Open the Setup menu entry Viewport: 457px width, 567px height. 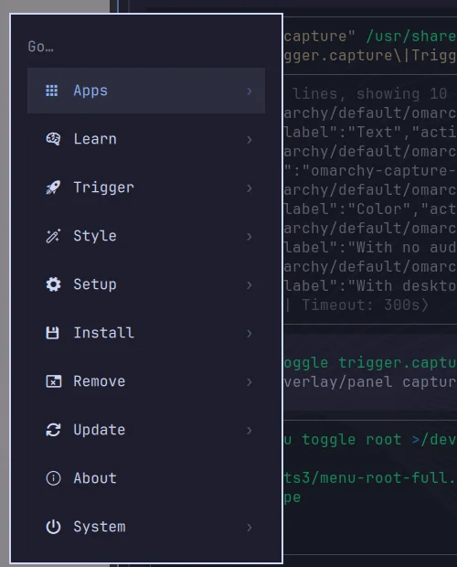point(146,284)
